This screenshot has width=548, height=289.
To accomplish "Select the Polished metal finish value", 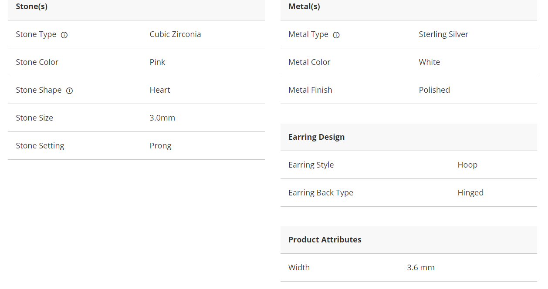I will 434,90.
